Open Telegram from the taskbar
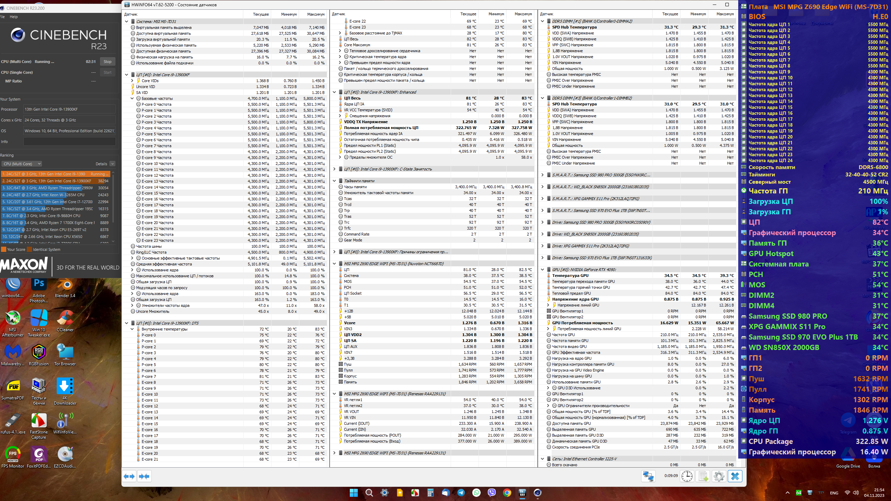The height and width of the screenshot is (501, 891). click(x=461, y=493)
